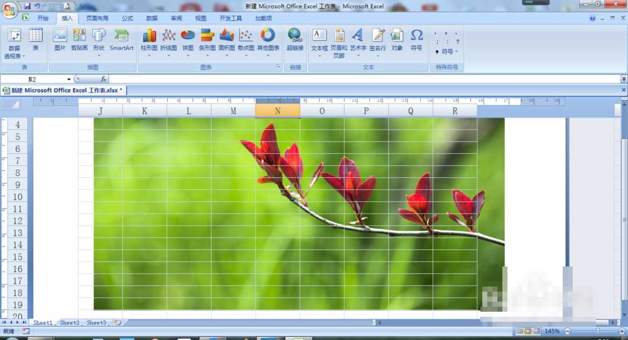Screen dimensions: 628x340
Task: Insert a symbol (符号) with Omega icon
Action: point(416,40)
